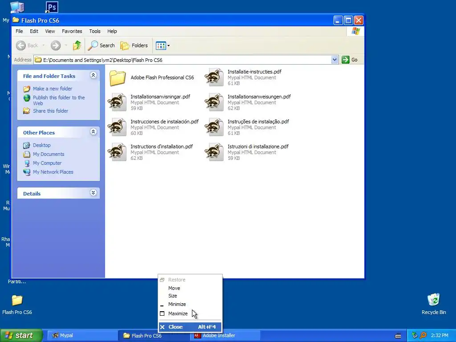The height and width of the screenshot is (342, 456).
Task: Collapse the File and Folder Tasks panel
Action: pos(94,75)
